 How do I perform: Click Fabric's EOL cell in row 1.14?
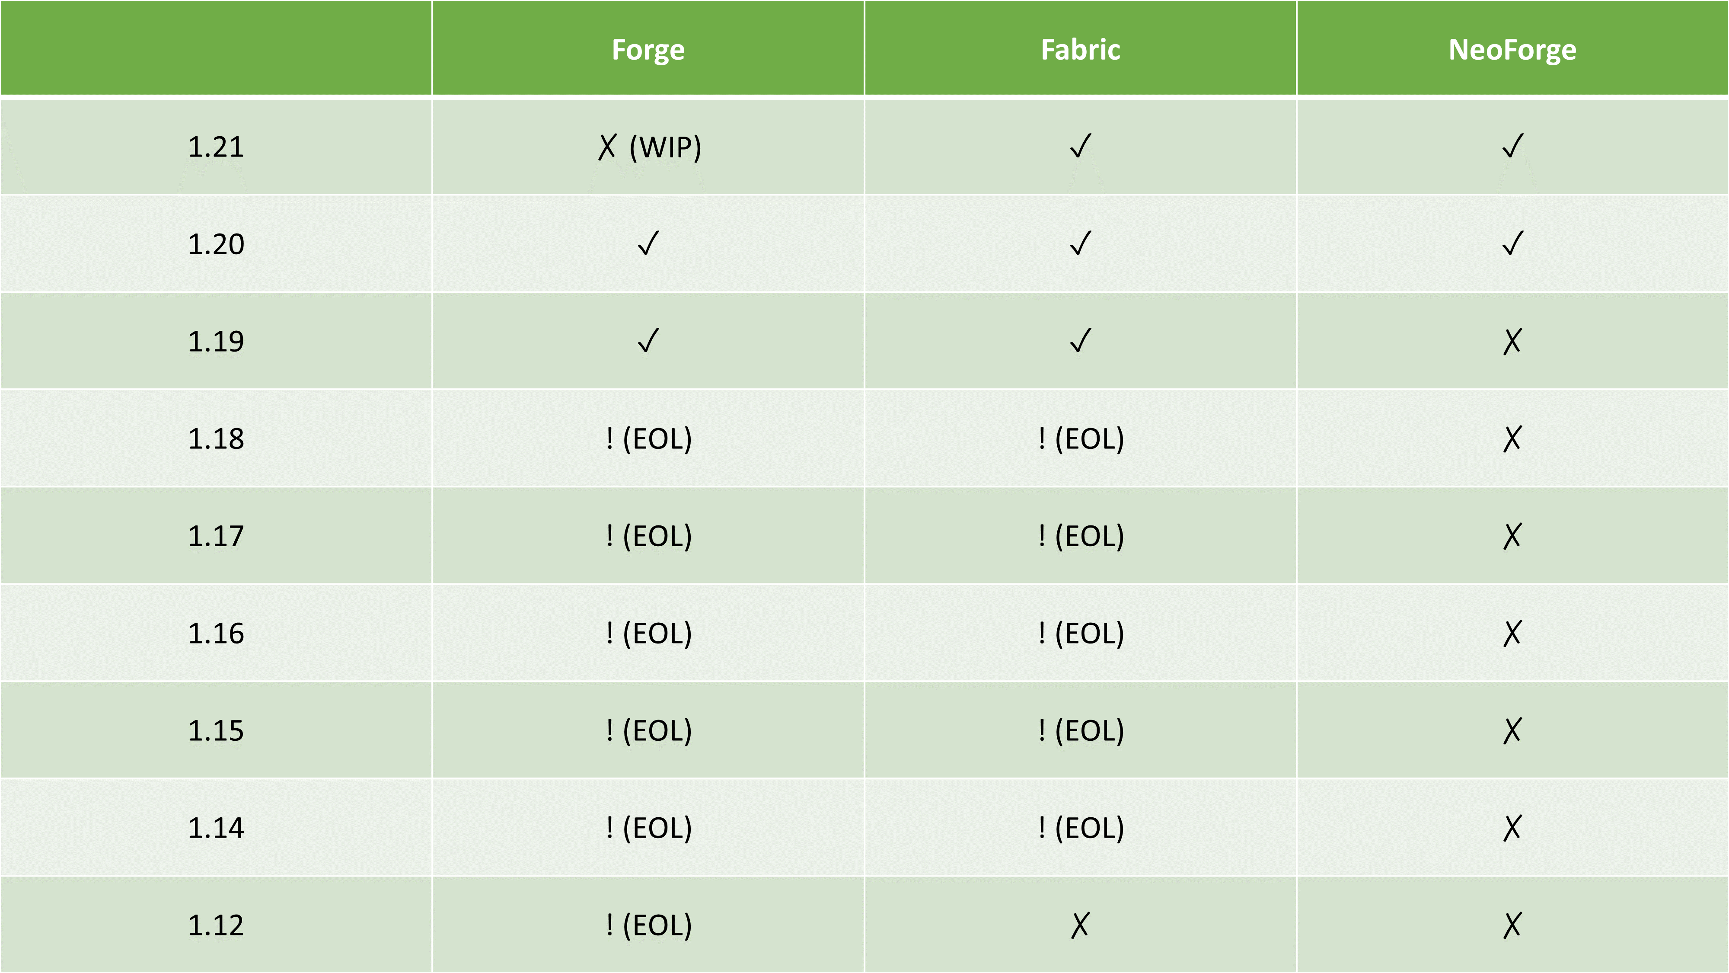point(1081,827)
